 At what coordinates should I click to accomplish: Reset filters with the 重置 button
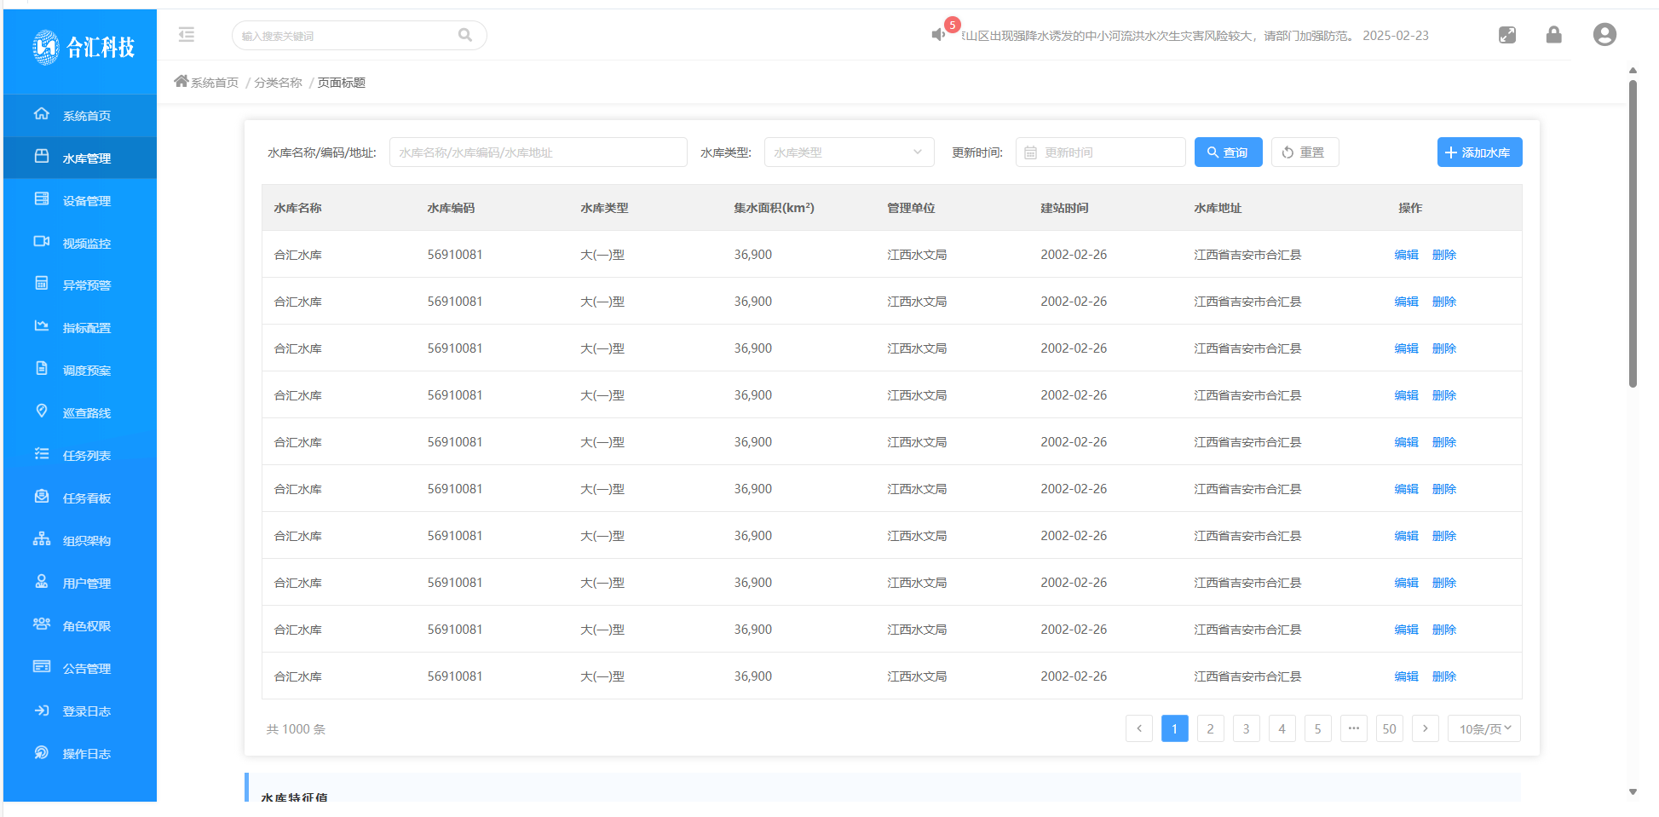pyautogui.click(x=1304, y=152)
